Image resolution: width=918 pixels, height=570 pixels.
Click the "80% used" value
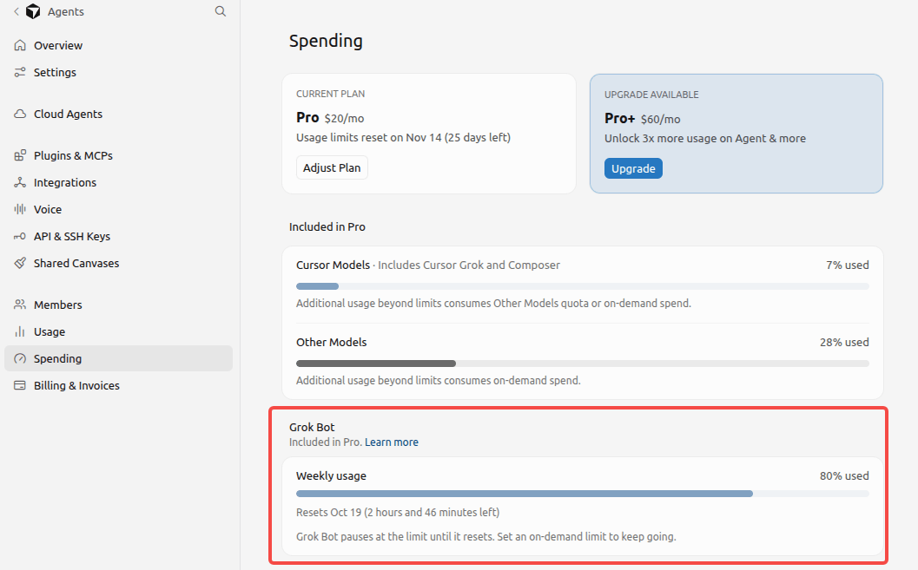click(x=844, y=476)
